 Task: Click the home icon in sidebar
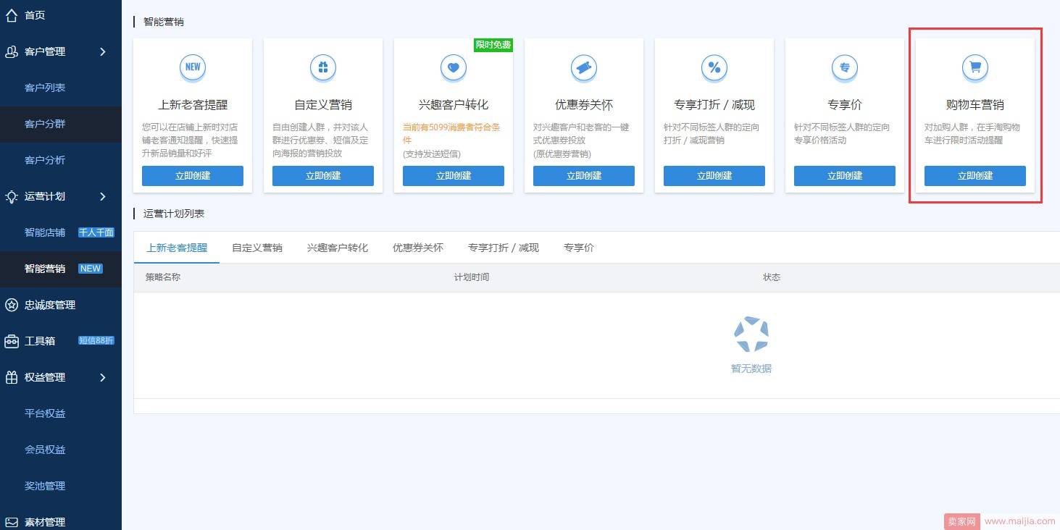click(11, 14)
